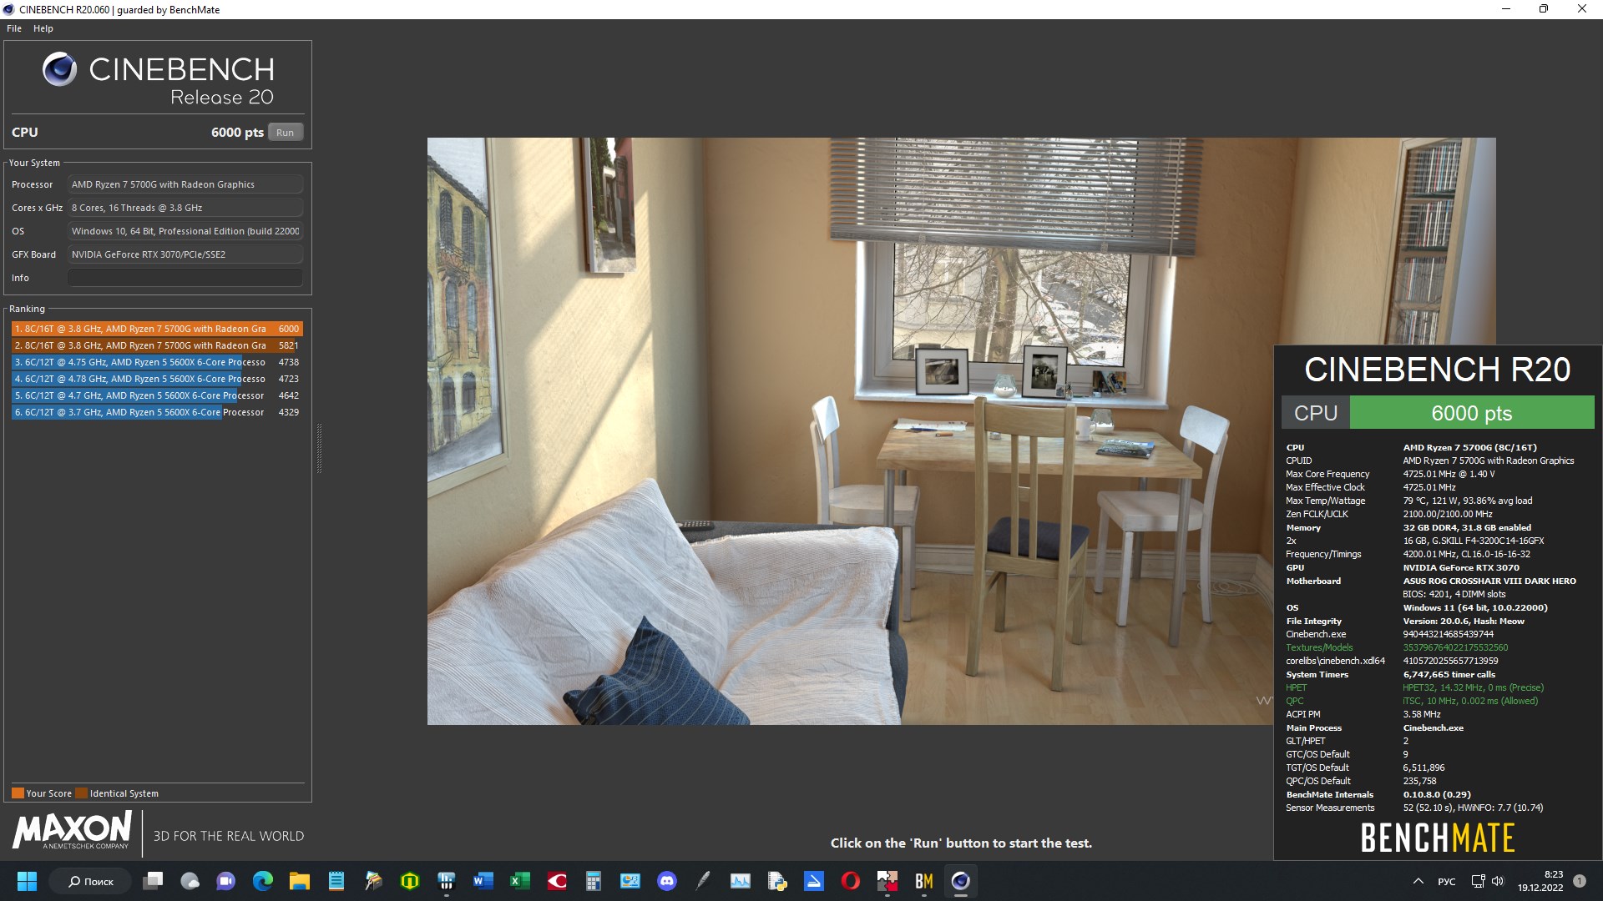Open the Calculator app in taskbar

coord(594,881)
